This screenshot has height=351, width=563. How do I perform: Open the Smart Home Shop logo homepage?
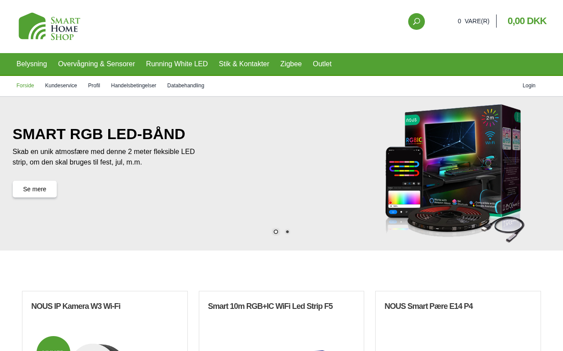49,26
